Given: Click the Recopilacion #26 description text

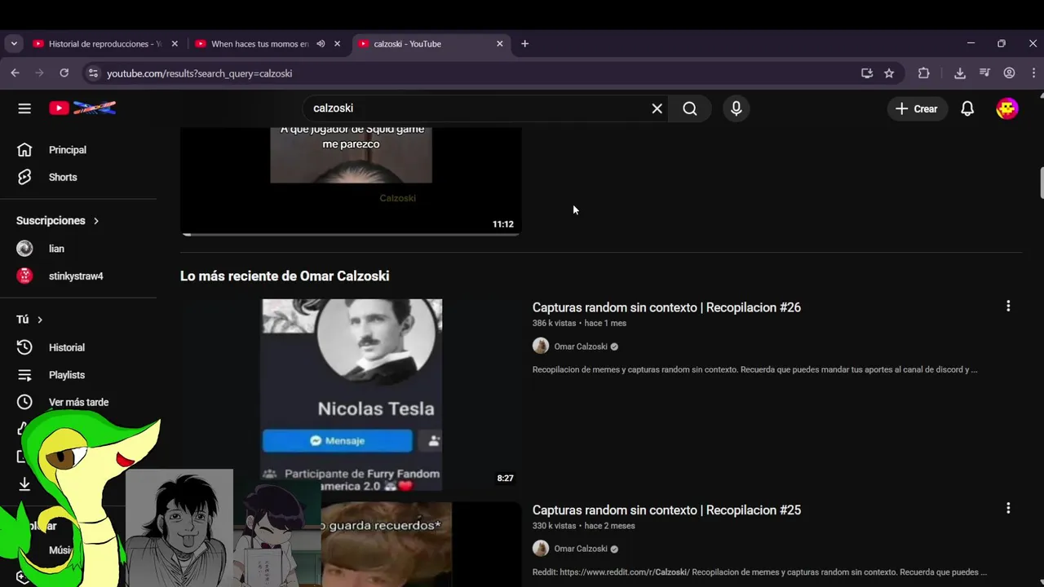Looking at the screenshot, I should [754, 369].
